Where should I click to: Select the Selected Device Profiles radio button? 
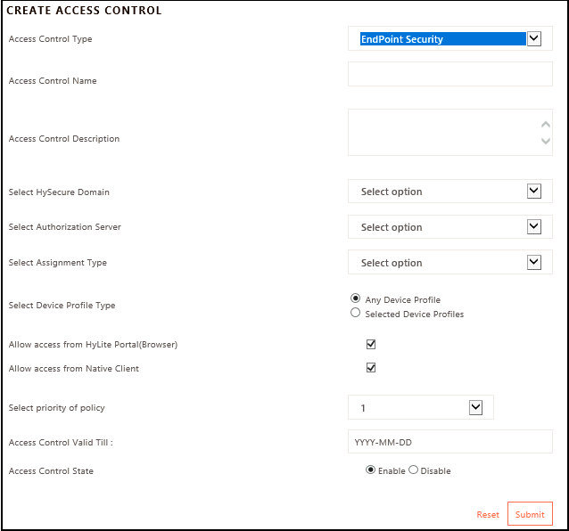click(x=355, y=313)
